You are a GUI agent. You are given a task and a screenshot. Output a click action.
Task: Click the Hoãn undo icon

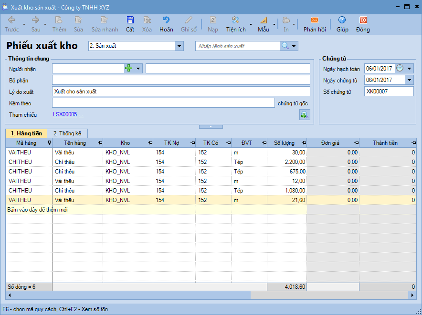pyautogui.click(x=166, y=20)
